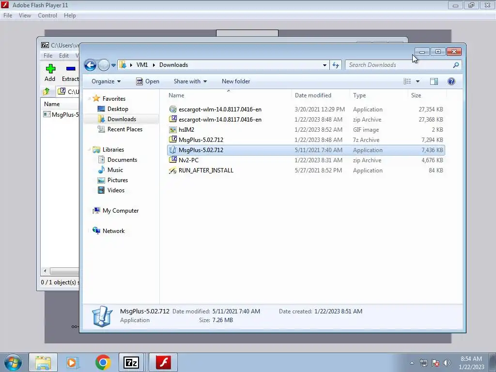Toggle the preview pane icon
The width and height of the screenshot is (496, 372).
(434, 81)
